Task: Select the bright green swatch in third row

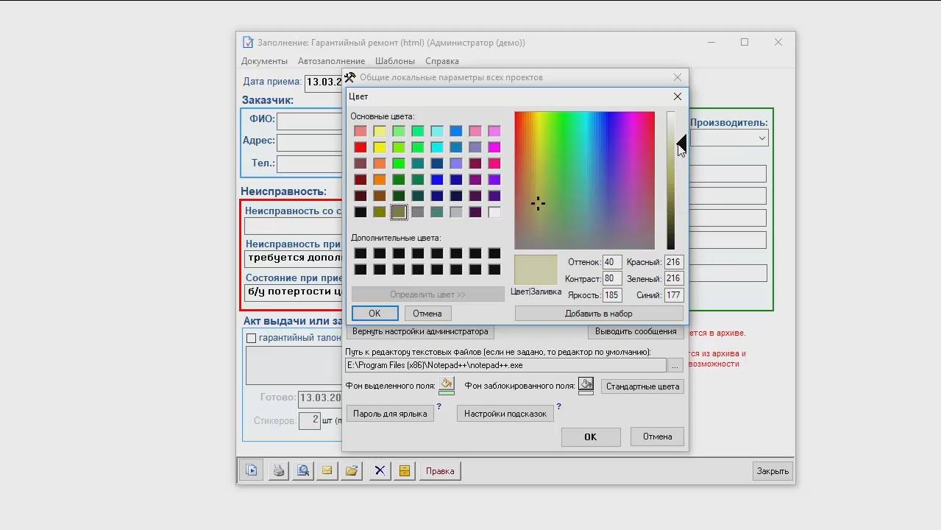Action: point(399,163)
